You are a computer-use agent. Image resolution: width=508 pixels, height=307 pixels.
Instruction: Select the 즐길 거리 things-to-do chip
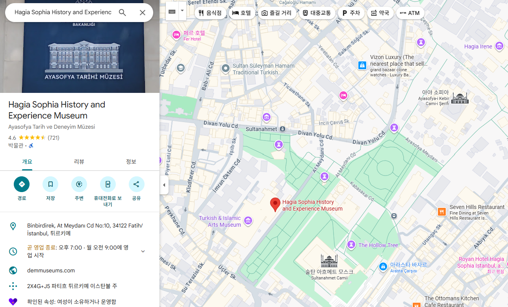(276, 13)
